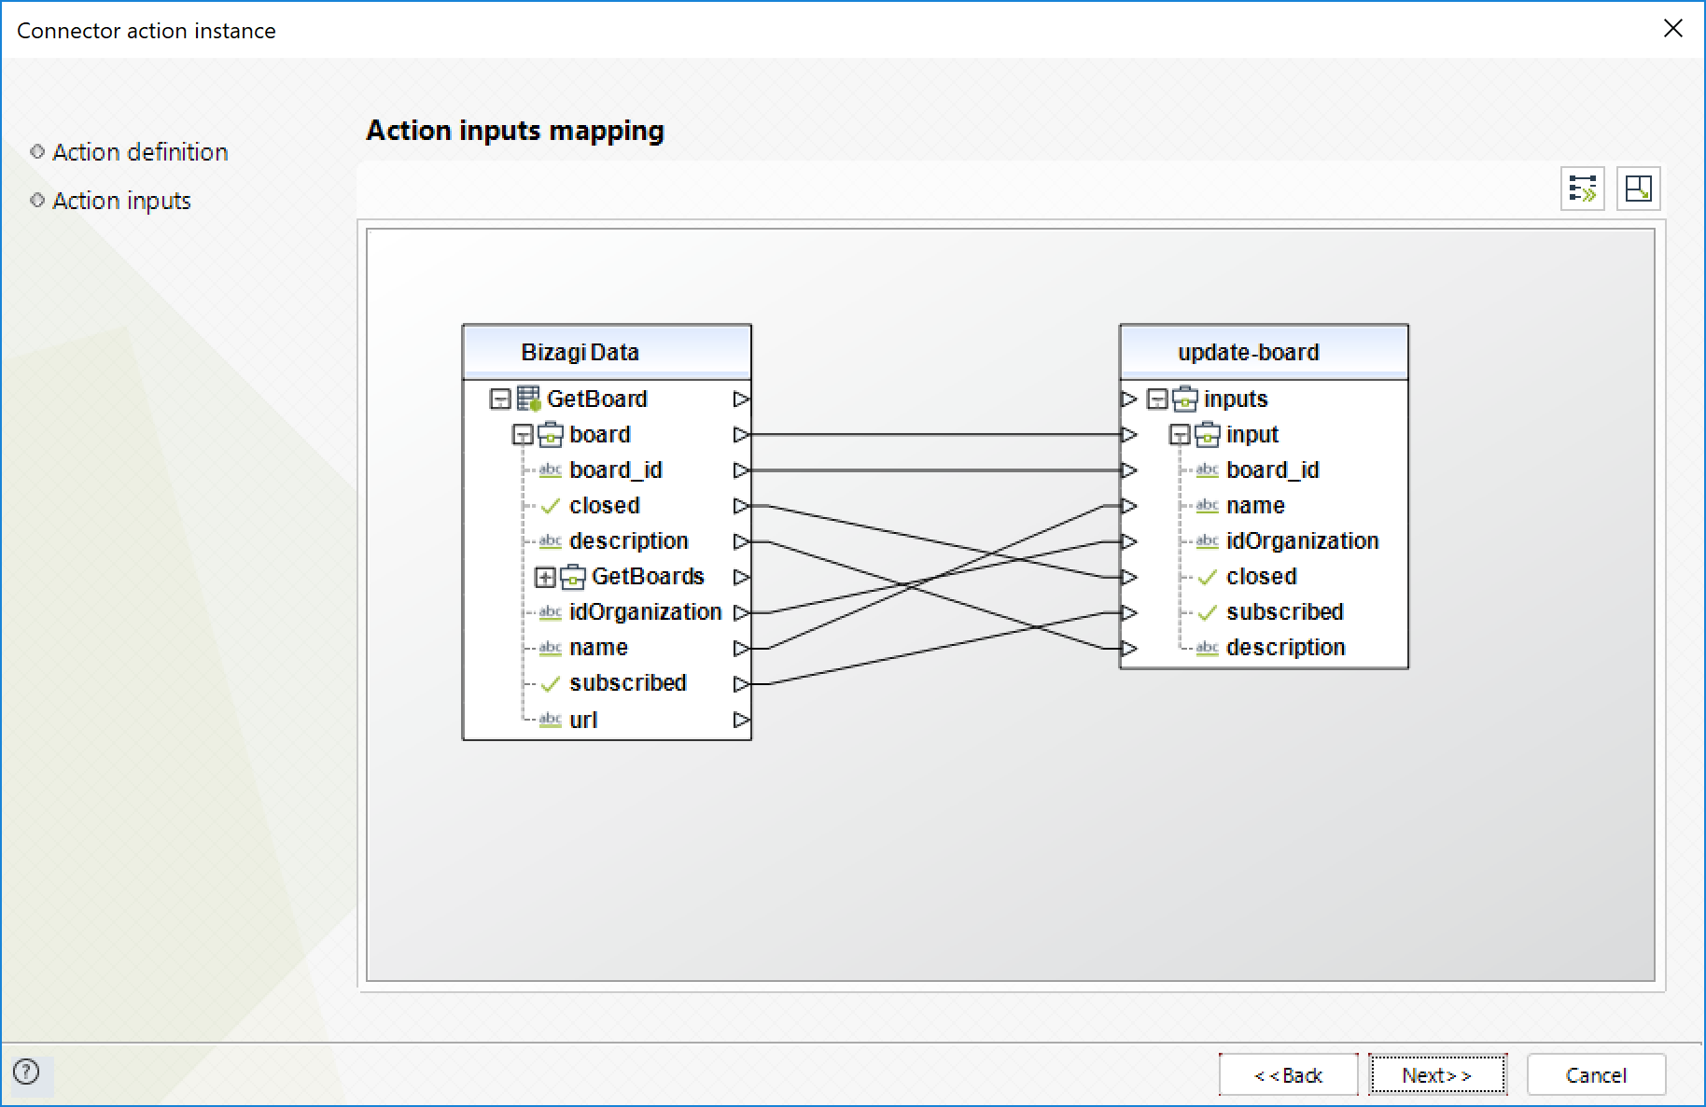The height and width of the screenshot is (1107, 1706).
Task: Click the fit-to-window layout toolbar icon
Action: click(x=1638, y=189)
